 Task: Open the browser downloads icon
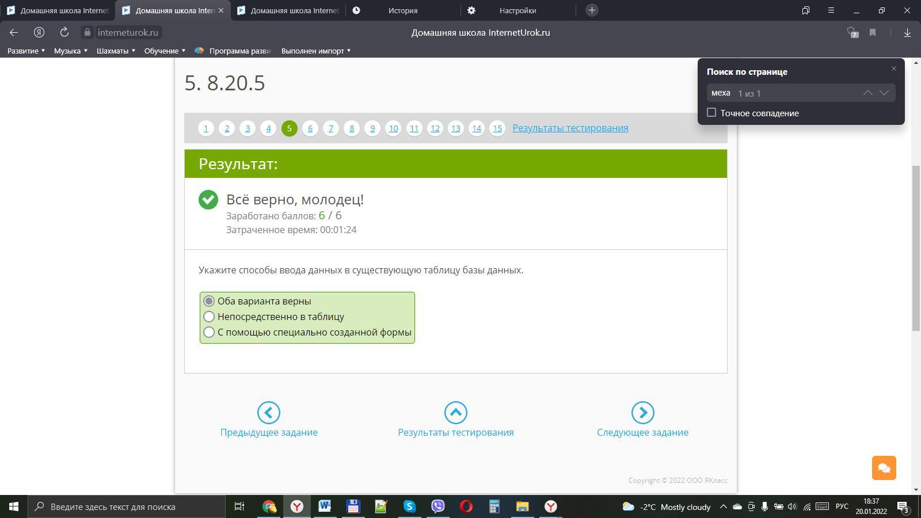907,32
